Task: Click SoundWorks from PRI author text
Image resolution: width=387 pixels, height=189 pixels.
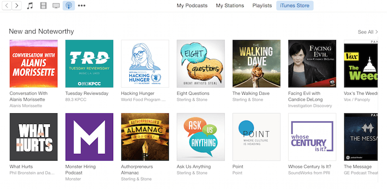Action: [309, 173]
